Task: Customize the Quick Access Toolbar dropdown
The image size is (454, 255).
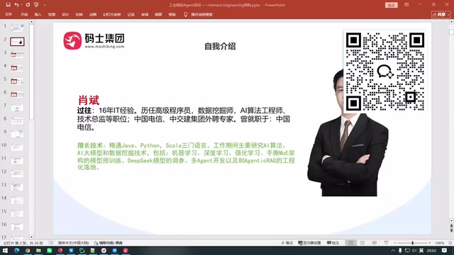Action: click(45, 5)
